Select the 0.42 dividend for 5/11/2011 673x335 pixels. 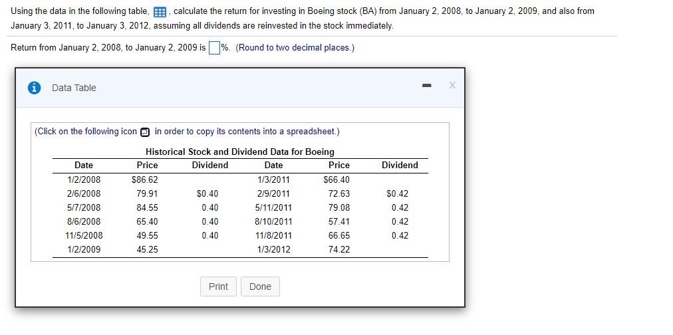[400, 207]
